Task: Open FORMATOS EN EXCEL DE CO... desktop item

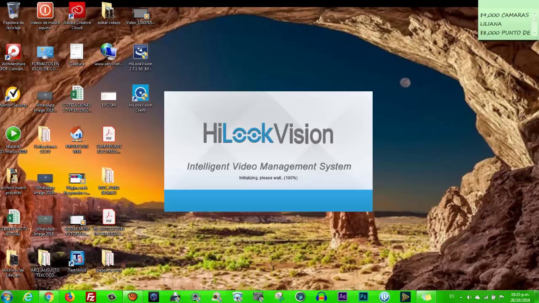Action: tap(45, 57)
